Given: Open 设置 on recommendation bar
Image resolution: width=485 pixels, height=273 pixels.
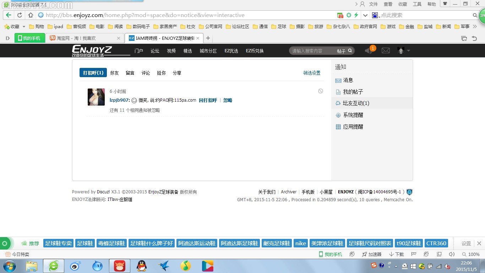Looking at the screenshot, I should [466, 243].
